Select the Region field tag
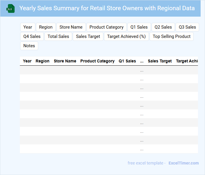The image size is (205, 175). [x=46, y=27]
